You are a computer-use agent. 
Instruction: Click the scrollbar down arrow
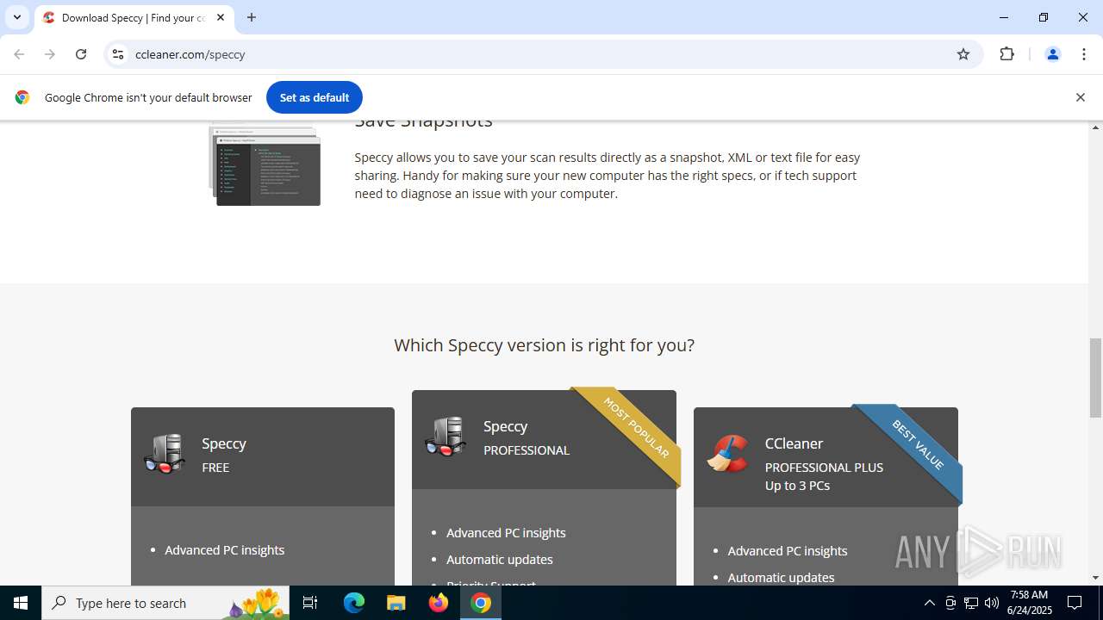coord(1095,578)
